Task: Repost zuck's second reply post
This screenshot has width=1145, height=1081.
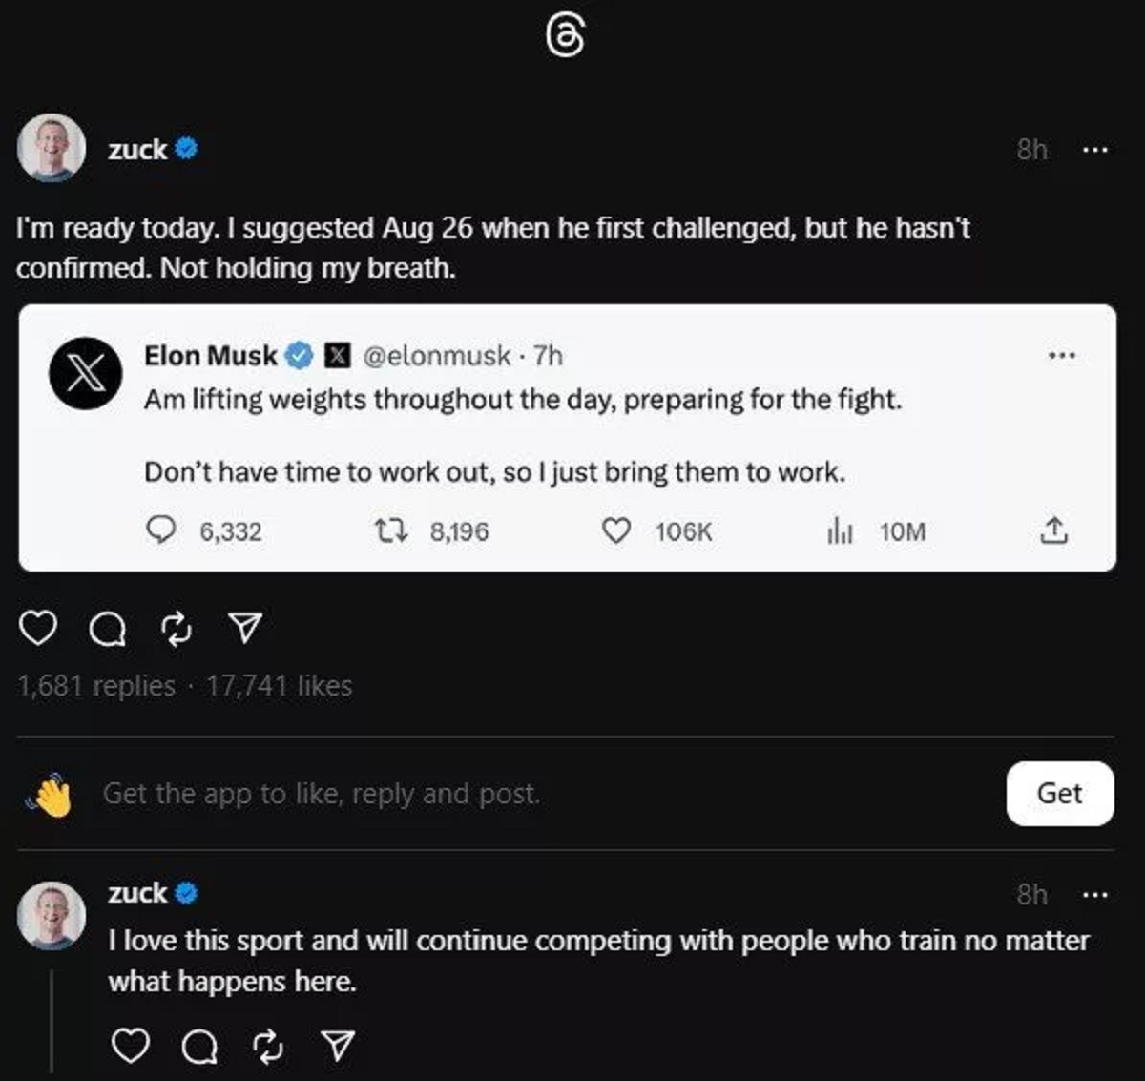Action: coord(268,1047)
